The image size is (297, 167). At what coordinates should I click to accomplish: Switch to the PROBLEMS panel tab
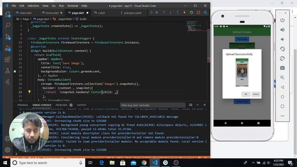click(64, 105)
